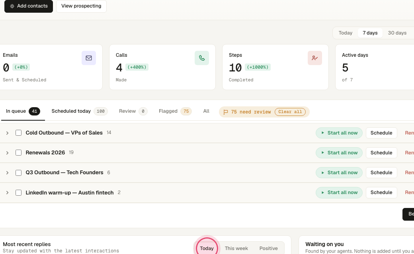Select the Q3 Outbound — Tech Founders checkbox
Screen dimensions: 414x254
click(18, 173)
